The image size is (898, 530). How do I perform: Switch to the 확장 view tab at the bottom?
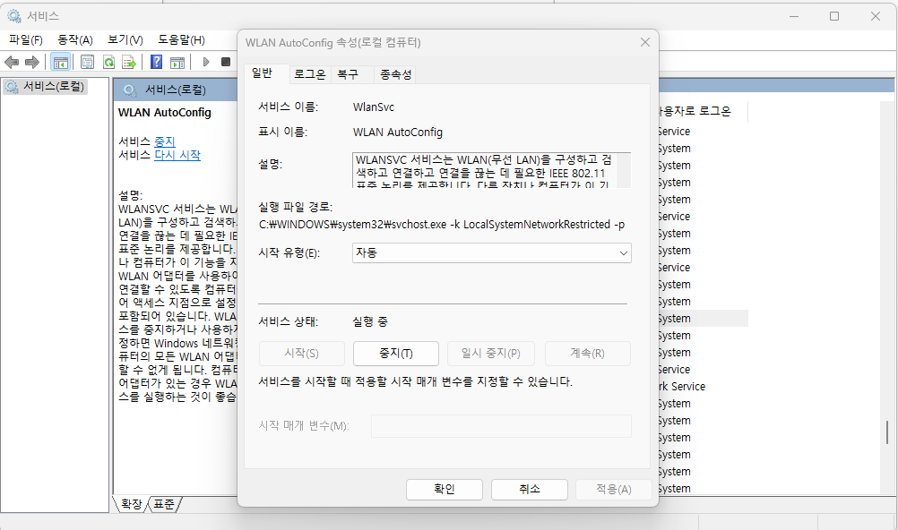coord(131,504)
